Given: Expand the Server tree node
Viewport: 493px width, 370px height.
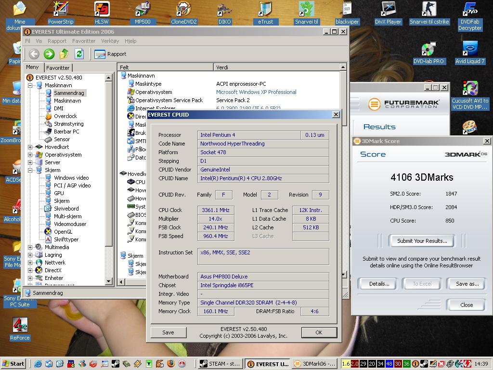Looking at the screenshot, I should point(30,162).
